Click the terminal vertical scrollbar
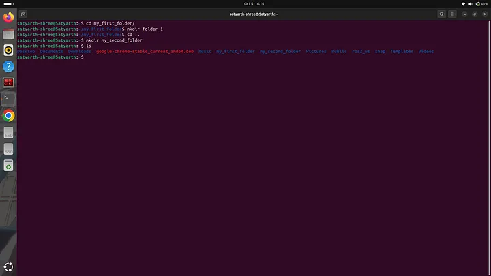 point(489,148)
